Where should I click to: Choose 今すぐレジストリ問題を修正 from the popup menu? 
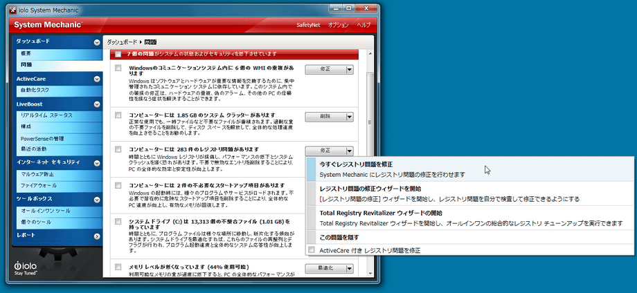pos(470,169)
